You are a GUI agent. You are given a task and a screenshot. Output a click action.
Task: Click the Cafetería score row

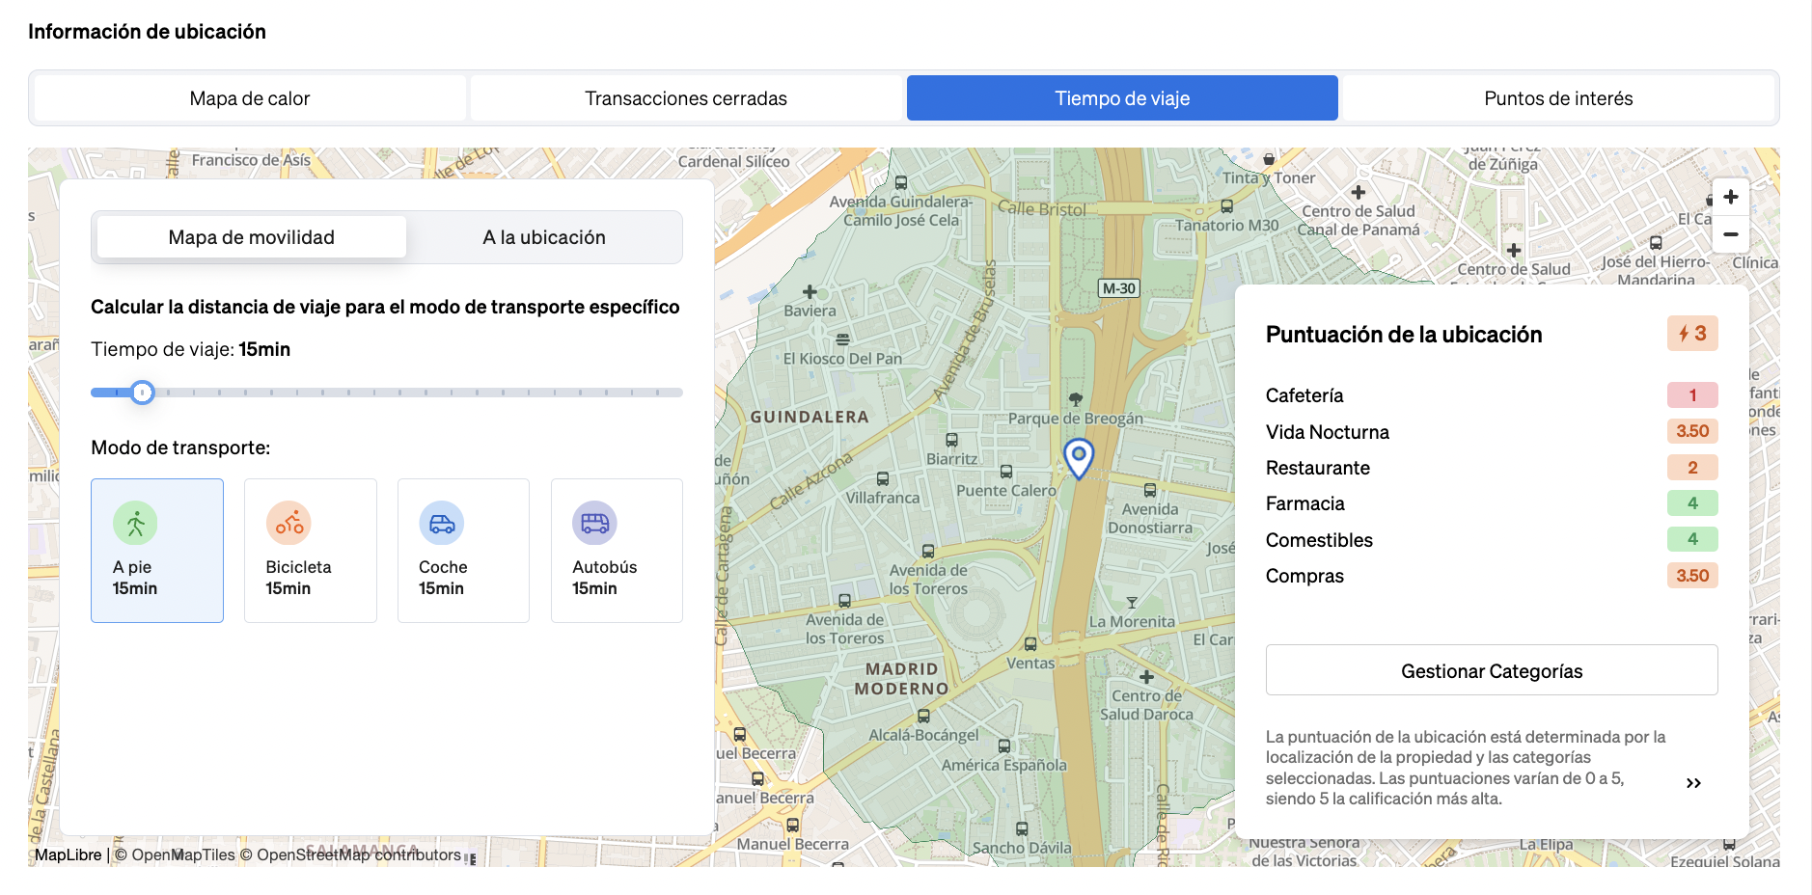pyautogui.click(x=1492, y=395)
